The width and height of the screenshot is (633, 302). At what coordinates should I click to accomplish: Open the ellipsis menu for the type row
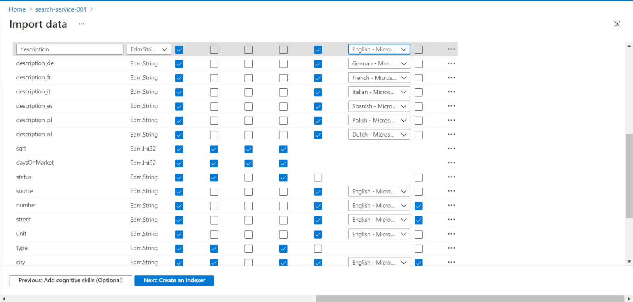451,248
